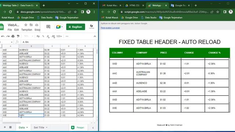Go back in the right browser window
This screenshot has height=132, width=235.
[103, 12]
